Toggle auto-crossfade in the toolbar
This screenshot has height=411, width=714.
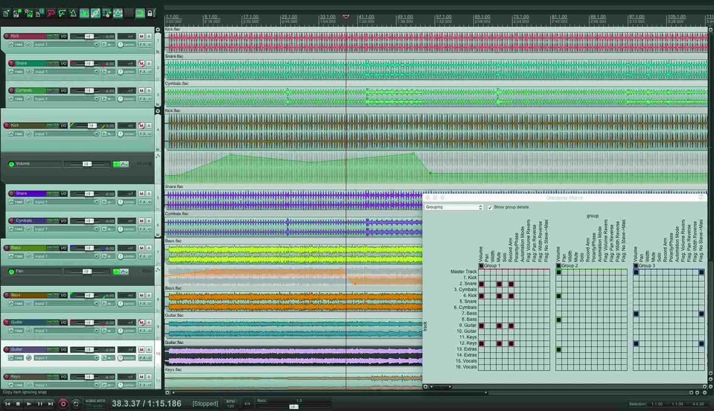tap(84, 13)
